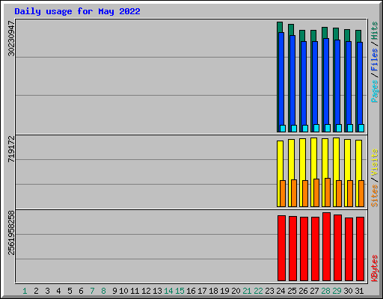This screenshot has height=299, width=383.
Task: Click day label 23 on the axis
Action: pos(269,291)
